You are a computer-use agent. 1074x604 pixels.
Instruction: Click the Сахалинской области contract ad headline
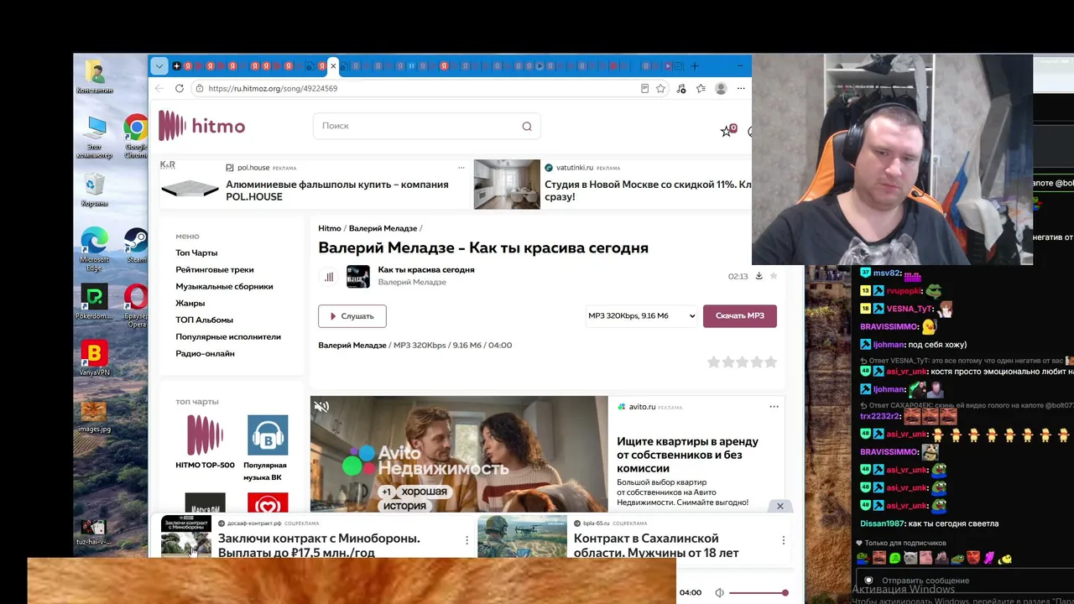(656, 545)
